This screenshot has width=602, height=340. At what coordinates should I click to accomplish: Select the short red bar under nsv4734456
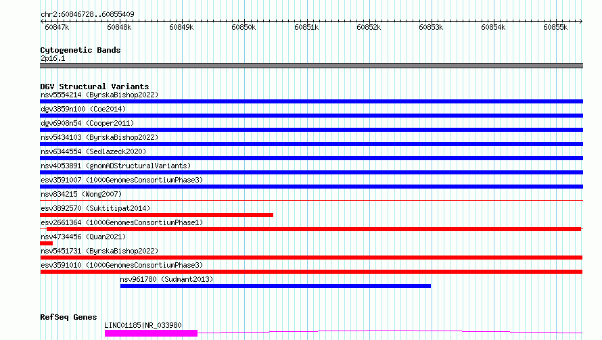[x=46, y=243]
